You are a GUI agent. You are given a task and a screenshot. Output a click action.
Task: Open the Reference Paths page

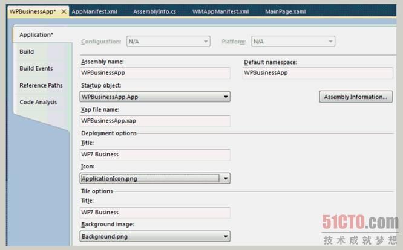41,85
